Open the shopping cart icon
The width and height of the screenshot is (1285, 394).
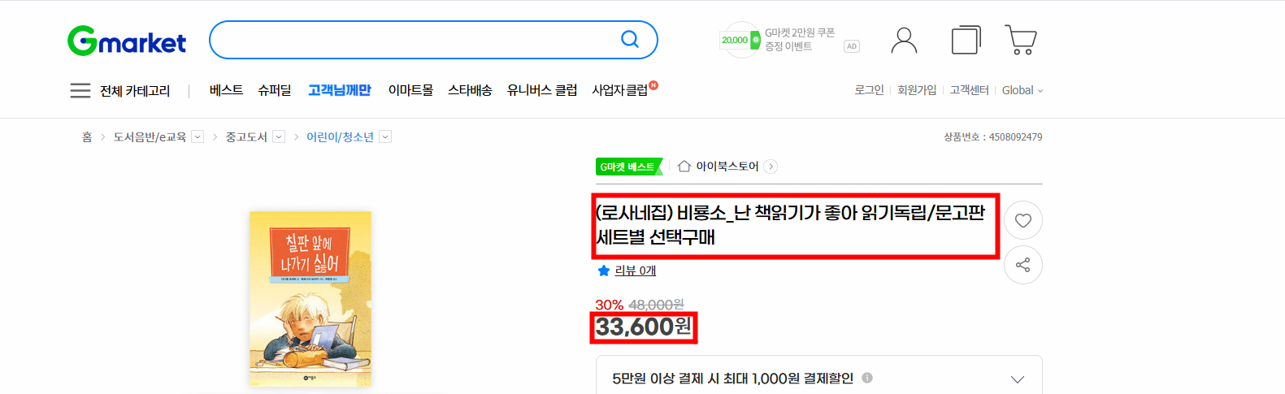pyautogui.click(x=1021, y=40)
